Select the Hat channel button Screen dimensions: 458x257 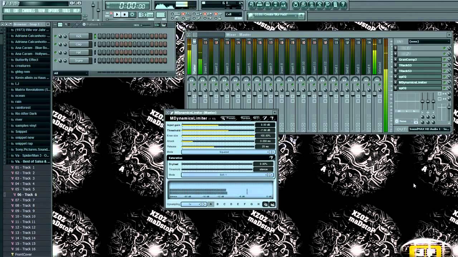click(79, 52)
